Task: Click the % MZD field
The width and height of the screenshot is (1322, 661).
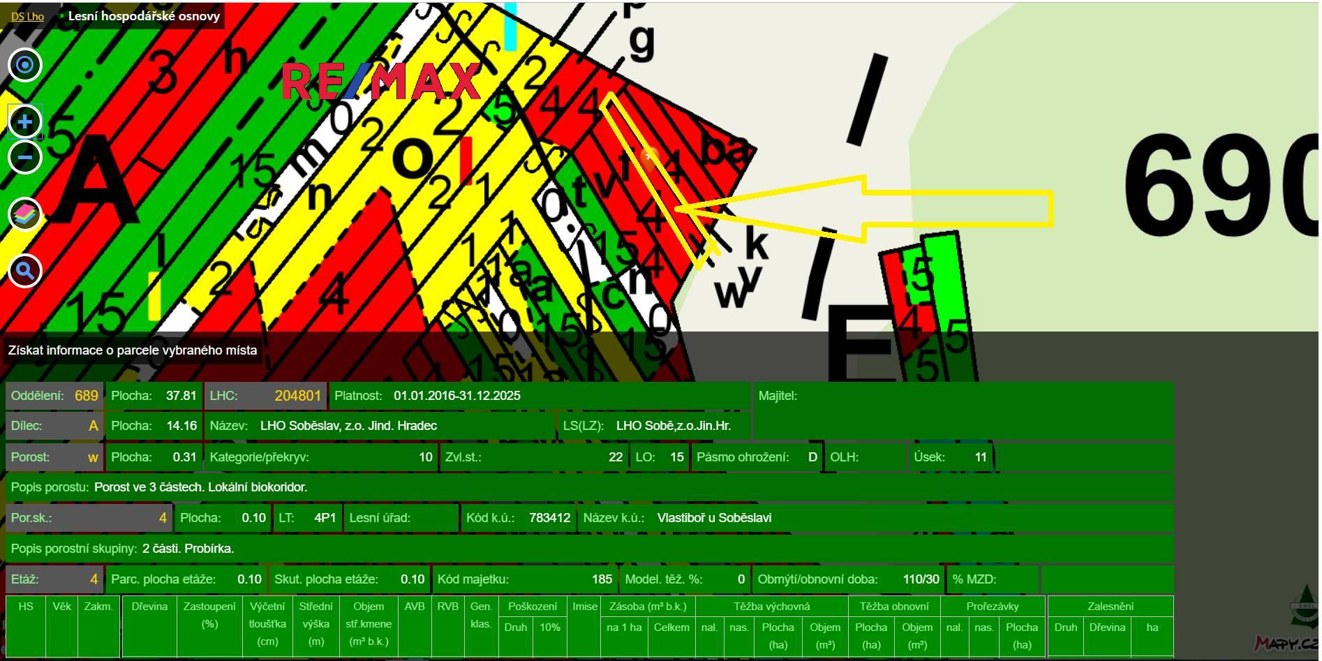Action: tap(993, 579)
